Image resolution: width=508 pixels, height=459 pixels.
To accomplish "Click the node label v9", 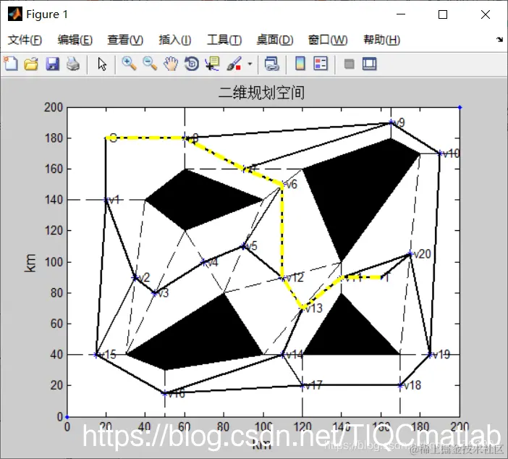I will tap(399, 122).
